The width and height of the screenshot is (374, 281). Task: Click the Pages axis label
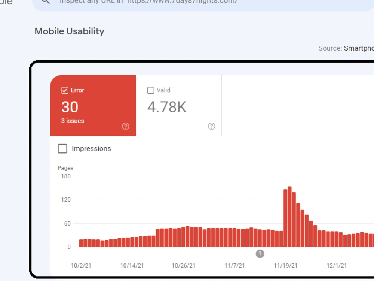coord(65,168)
